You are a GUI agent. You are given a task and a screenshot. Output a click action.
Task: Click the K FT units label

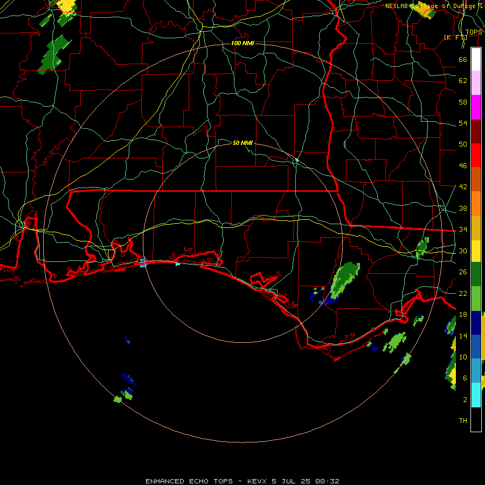click(x=455, y=38)
